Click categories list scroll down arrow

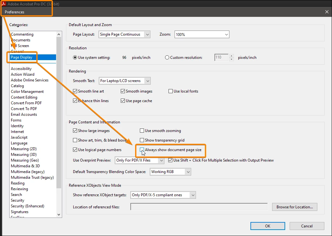point(59,214)
